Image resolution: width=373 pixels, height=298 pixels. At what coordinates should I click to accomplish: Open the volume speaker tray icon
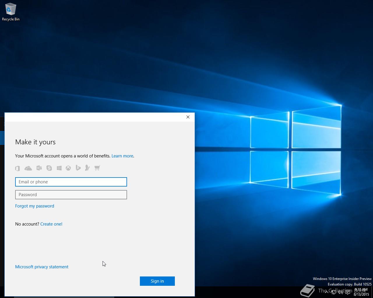pos(341,292)
